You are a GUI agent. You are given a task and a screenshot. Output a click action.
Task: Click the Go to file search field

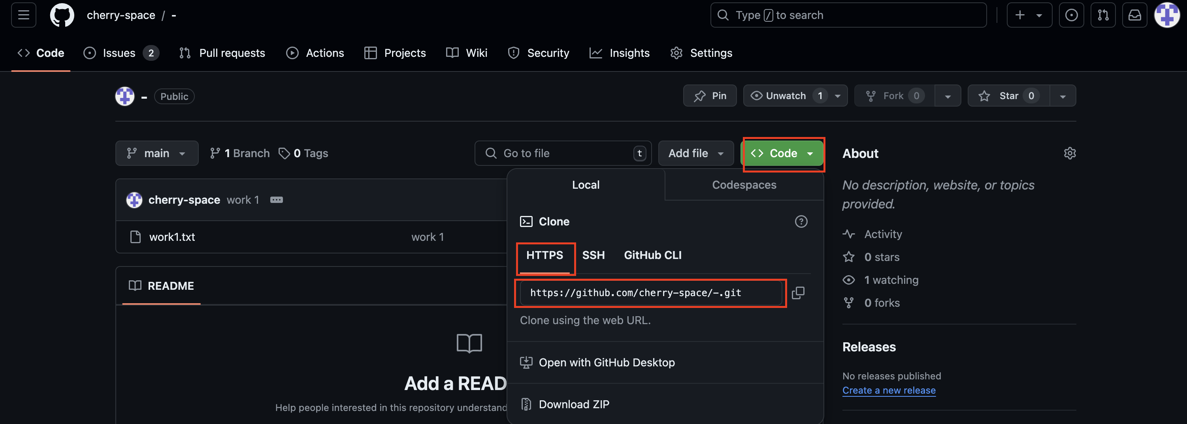(x=563, y=153)
